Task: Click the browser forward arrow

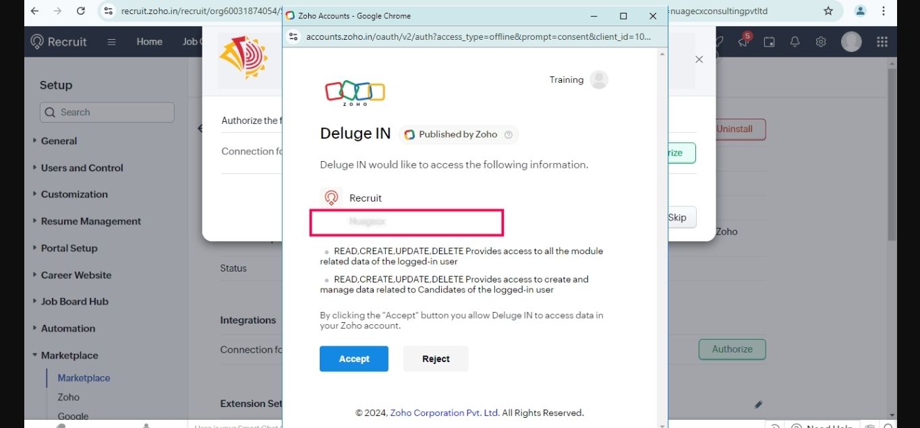Action: click(x=57, y=11)
